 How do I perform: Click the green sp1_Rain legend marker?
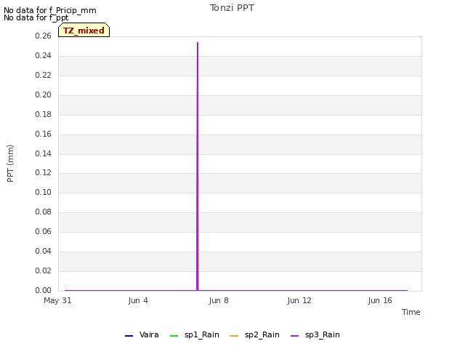tap(174, 336)
